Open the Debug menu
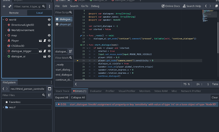The height and width of the screenshot is (132, 219). [x=95, y=6]
